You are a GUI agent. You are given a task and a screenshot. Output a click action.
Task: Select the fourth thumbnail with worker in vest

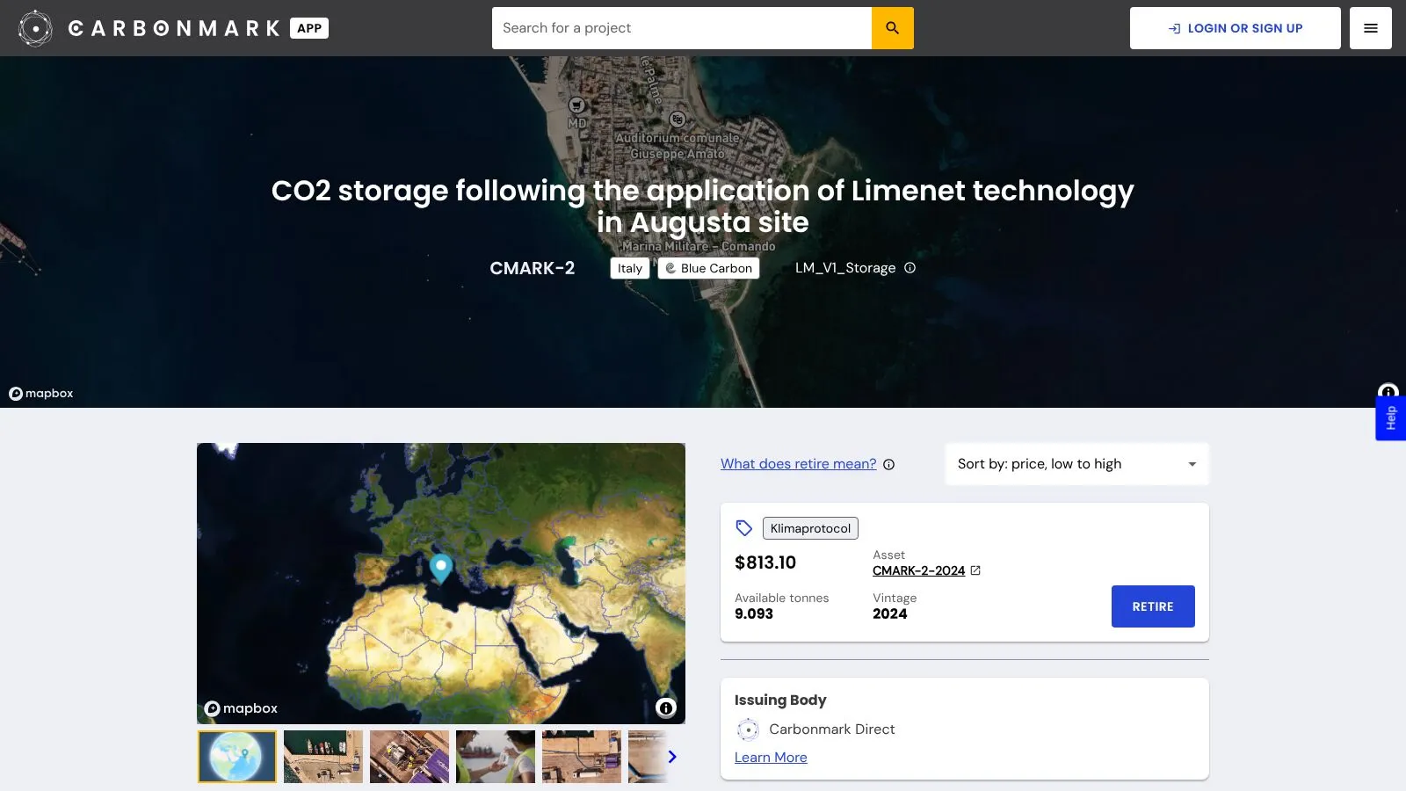tap(496, 757)
